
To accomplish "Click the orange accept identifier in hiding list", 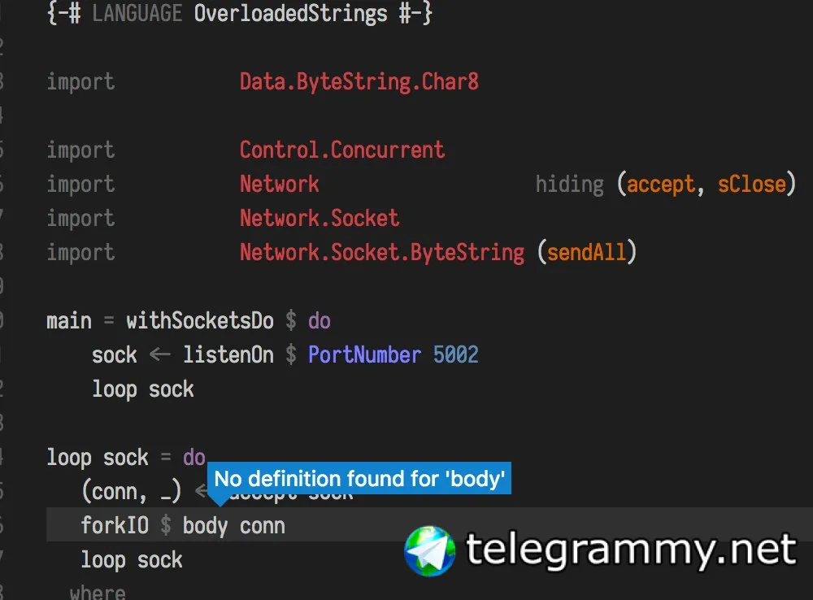I will [660, 184].
